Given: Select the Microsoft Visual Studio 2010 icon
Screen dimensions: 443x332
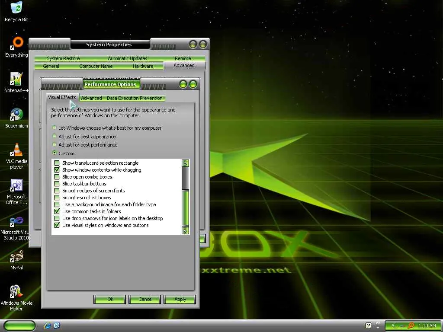Looking at the screenshot, I should tap(16, 227).
